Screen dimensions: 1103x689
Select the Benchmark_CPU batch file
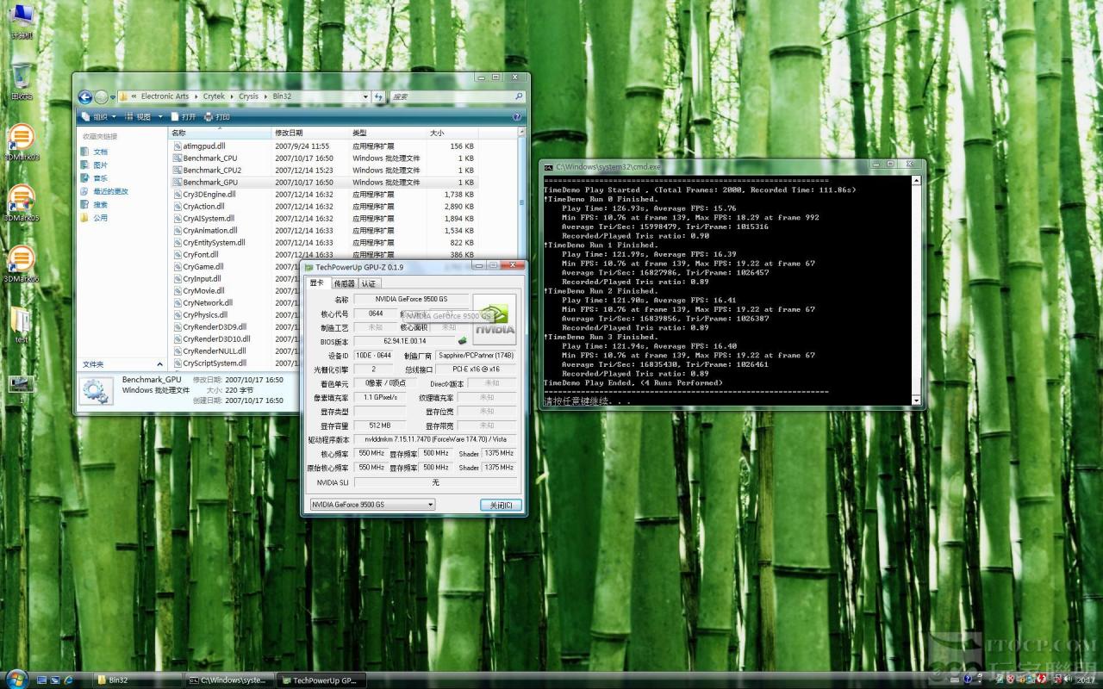coord(323,158)
